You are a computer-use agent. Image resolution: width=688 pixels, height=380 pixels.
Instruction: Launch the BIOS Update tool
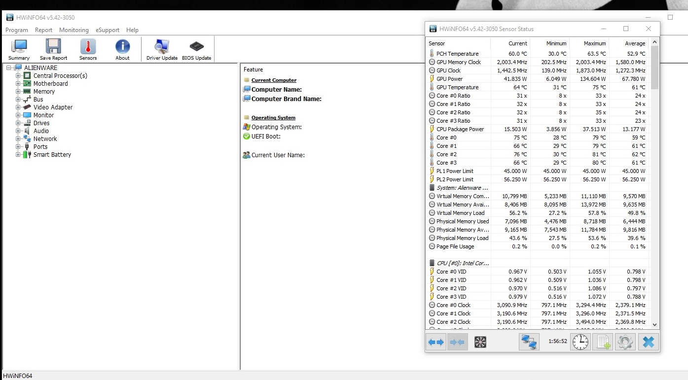click(196, 50)
